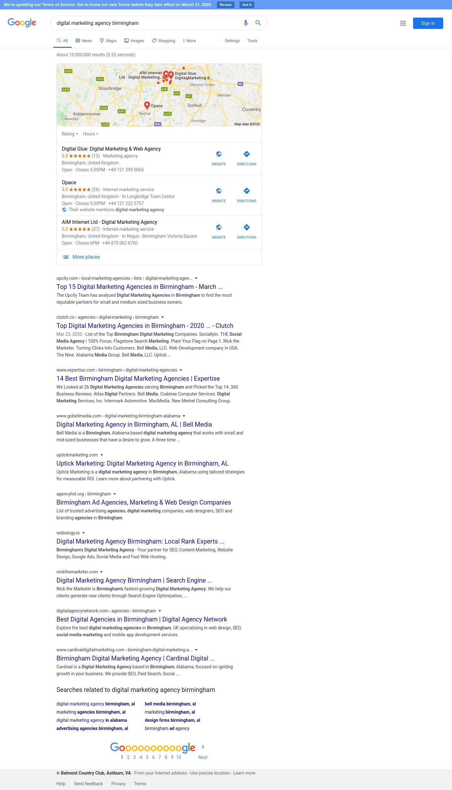The image size is (452, 790).
Task: Switch to the Maps tab
Action: (x=108, y=41)
